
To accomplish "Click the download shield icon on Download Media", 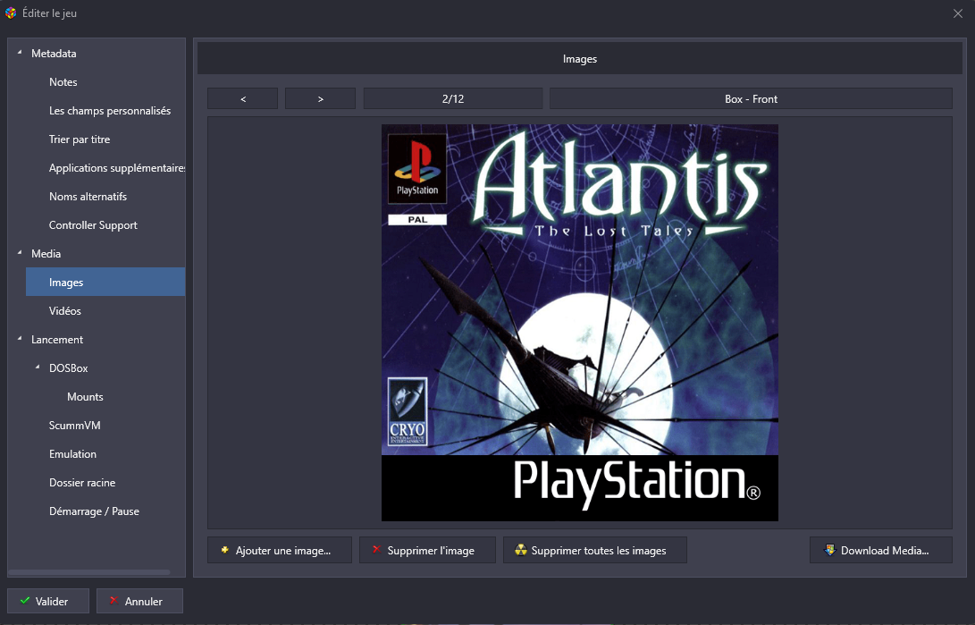I will point(829,550).
